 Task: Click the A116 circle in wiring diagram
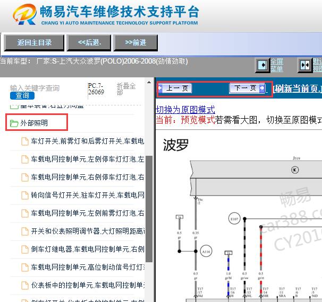(x=206, y=251)
